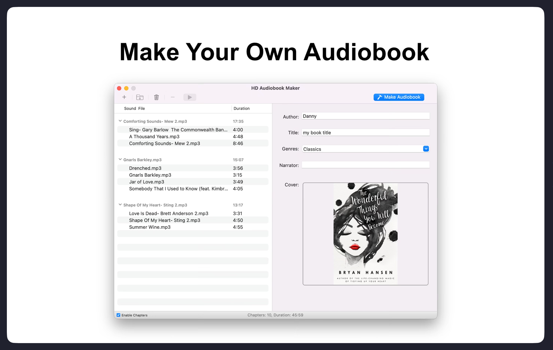Image resolution: width=553 pixels, height=350 pixels.
Task: Toggle the Enable Chapters checkbox
Action: [x=118, y=315]
